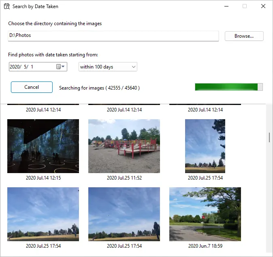Select bottom-middle sky field photo thumbnail
273x257 pixels.
pos(124,214)
